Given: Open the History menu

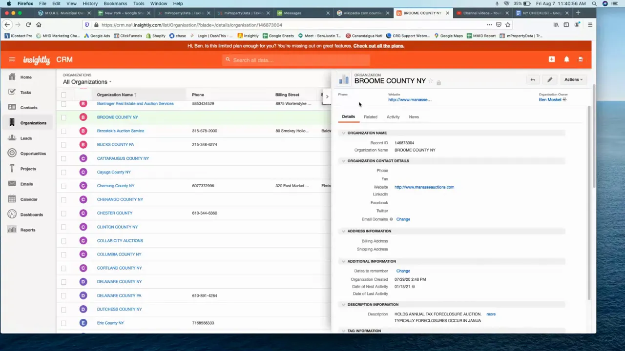Looking at the screenshot, I should [x=90, y=3].
